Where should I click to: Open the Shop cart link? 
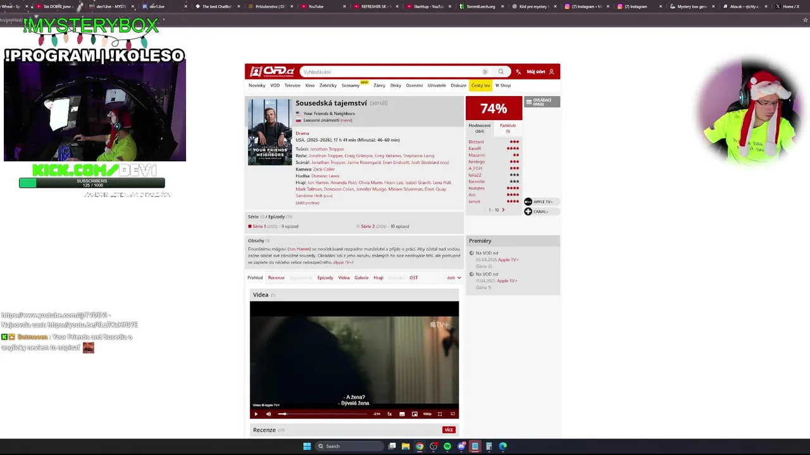[x=503, y=85]
